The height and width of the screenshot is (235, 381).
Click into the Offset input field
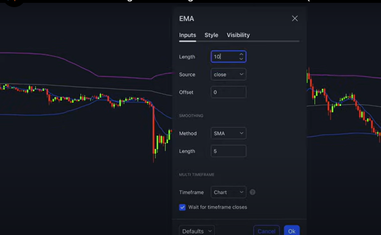[229, 92]
